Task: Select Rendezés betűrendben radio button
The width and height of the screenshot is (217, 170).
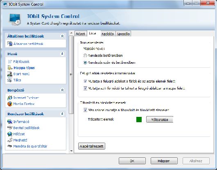Action: tap(85, 56)
